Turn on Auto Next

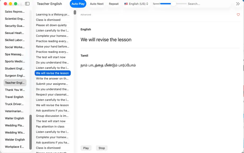point(97,4)
